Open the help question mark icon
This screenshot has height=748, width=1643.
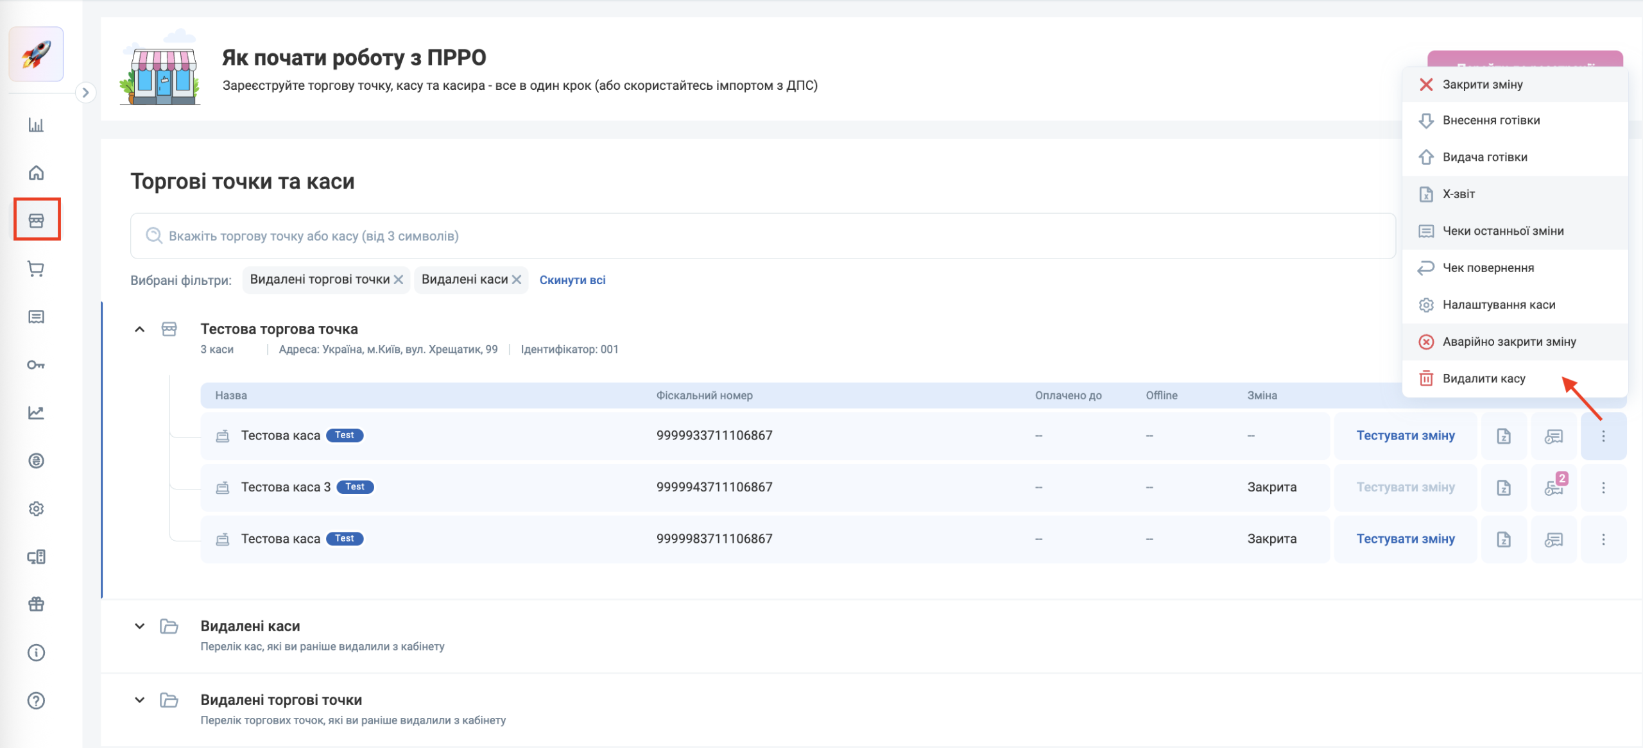coord(36,701)
